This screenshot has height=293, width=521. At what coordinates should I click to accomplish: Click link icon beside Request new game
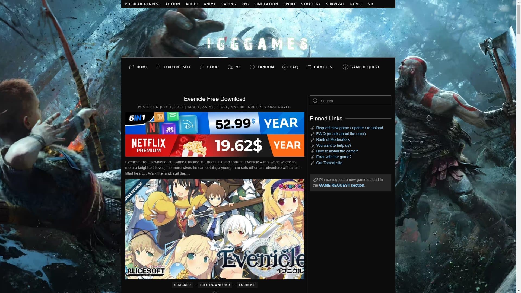[x=313, y=128]
